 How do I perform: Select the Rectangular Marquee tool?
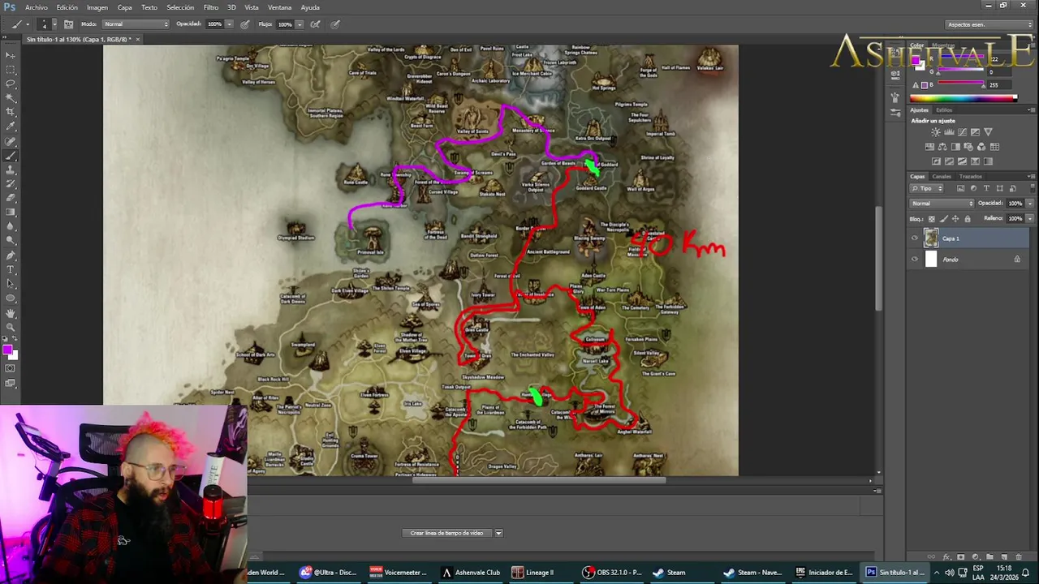pyautogui.click(x=11, y=69)
